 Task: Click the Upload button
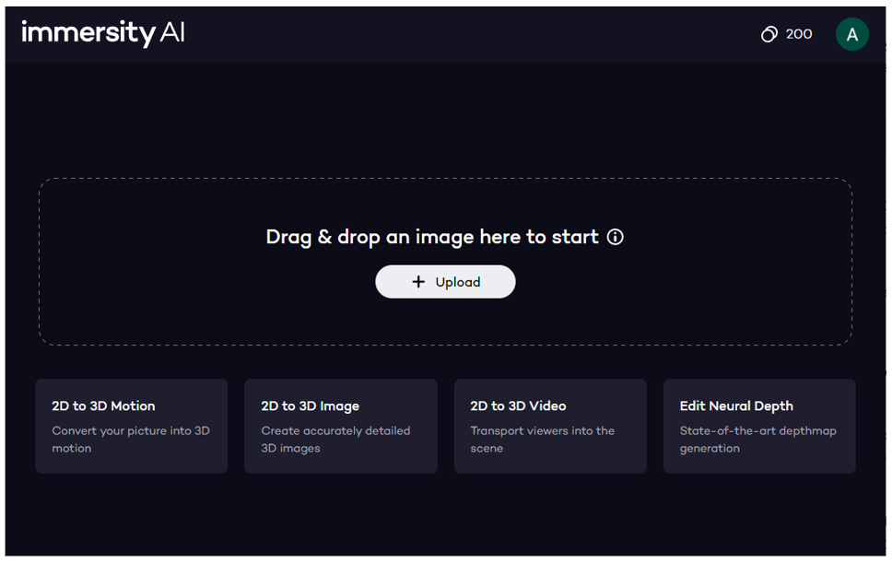point(445,282)
